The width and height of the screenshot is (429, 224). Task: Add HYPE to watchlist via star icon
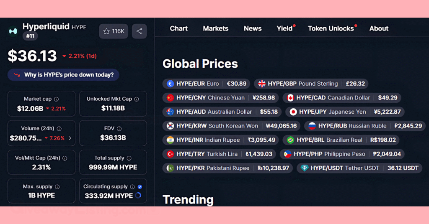(106, 31)
